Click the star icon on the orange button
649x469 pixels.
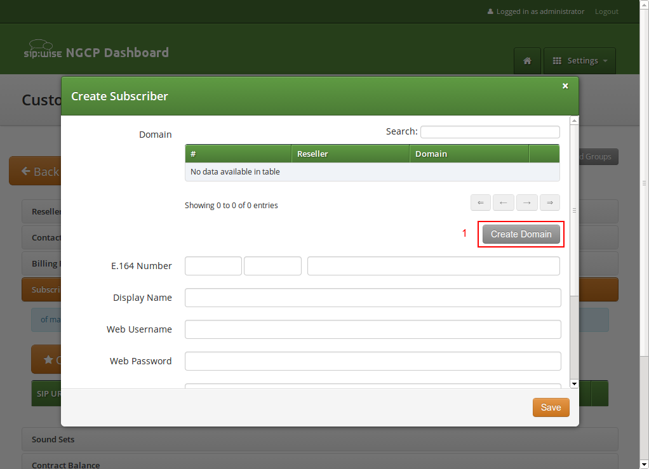(47, 359)
